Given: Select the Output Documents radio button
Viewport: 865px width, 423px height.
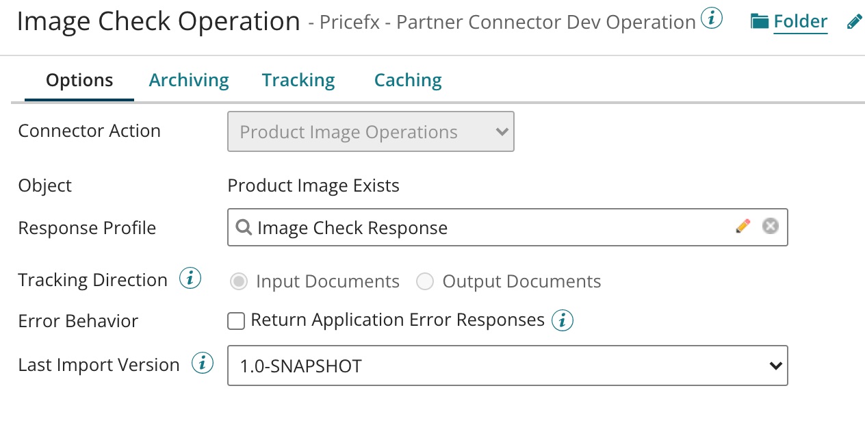Looking at the screenshot, I should tap(425, 281).
